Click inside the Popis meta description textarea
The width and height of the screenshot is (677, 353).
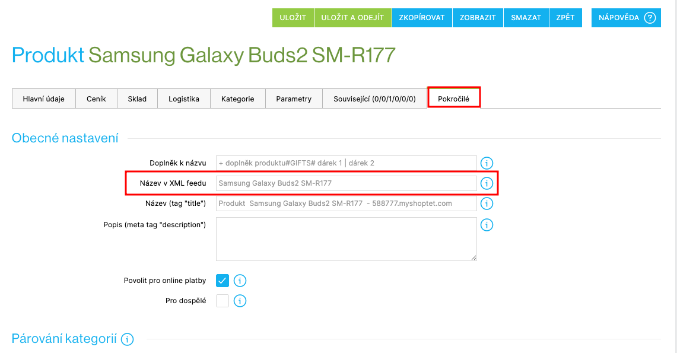pyautogui.click(x=347, y=239)
